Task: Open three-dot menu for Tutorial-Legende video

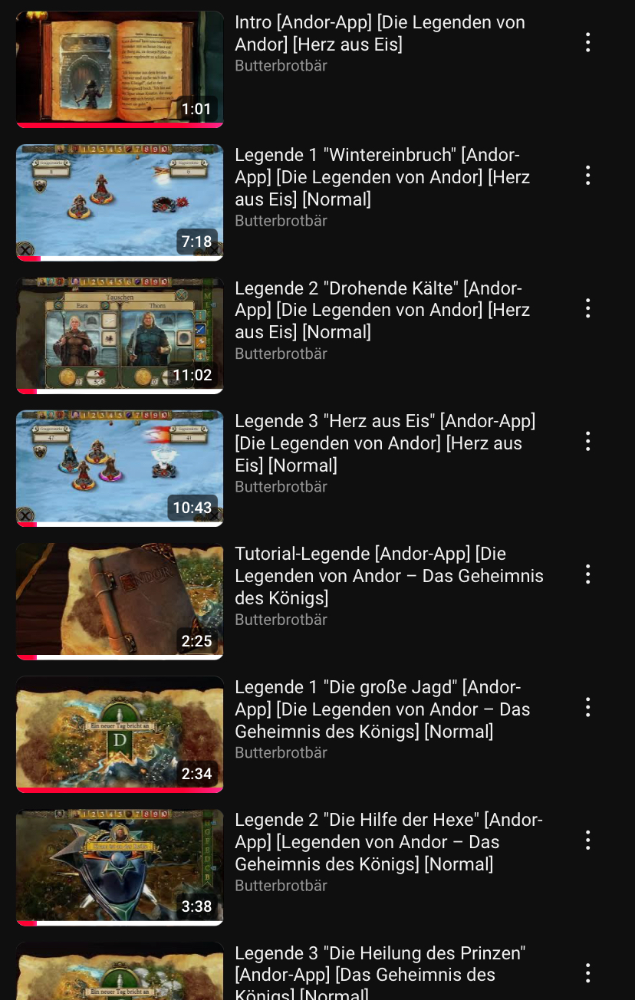Action: click(x=588, y=574)
